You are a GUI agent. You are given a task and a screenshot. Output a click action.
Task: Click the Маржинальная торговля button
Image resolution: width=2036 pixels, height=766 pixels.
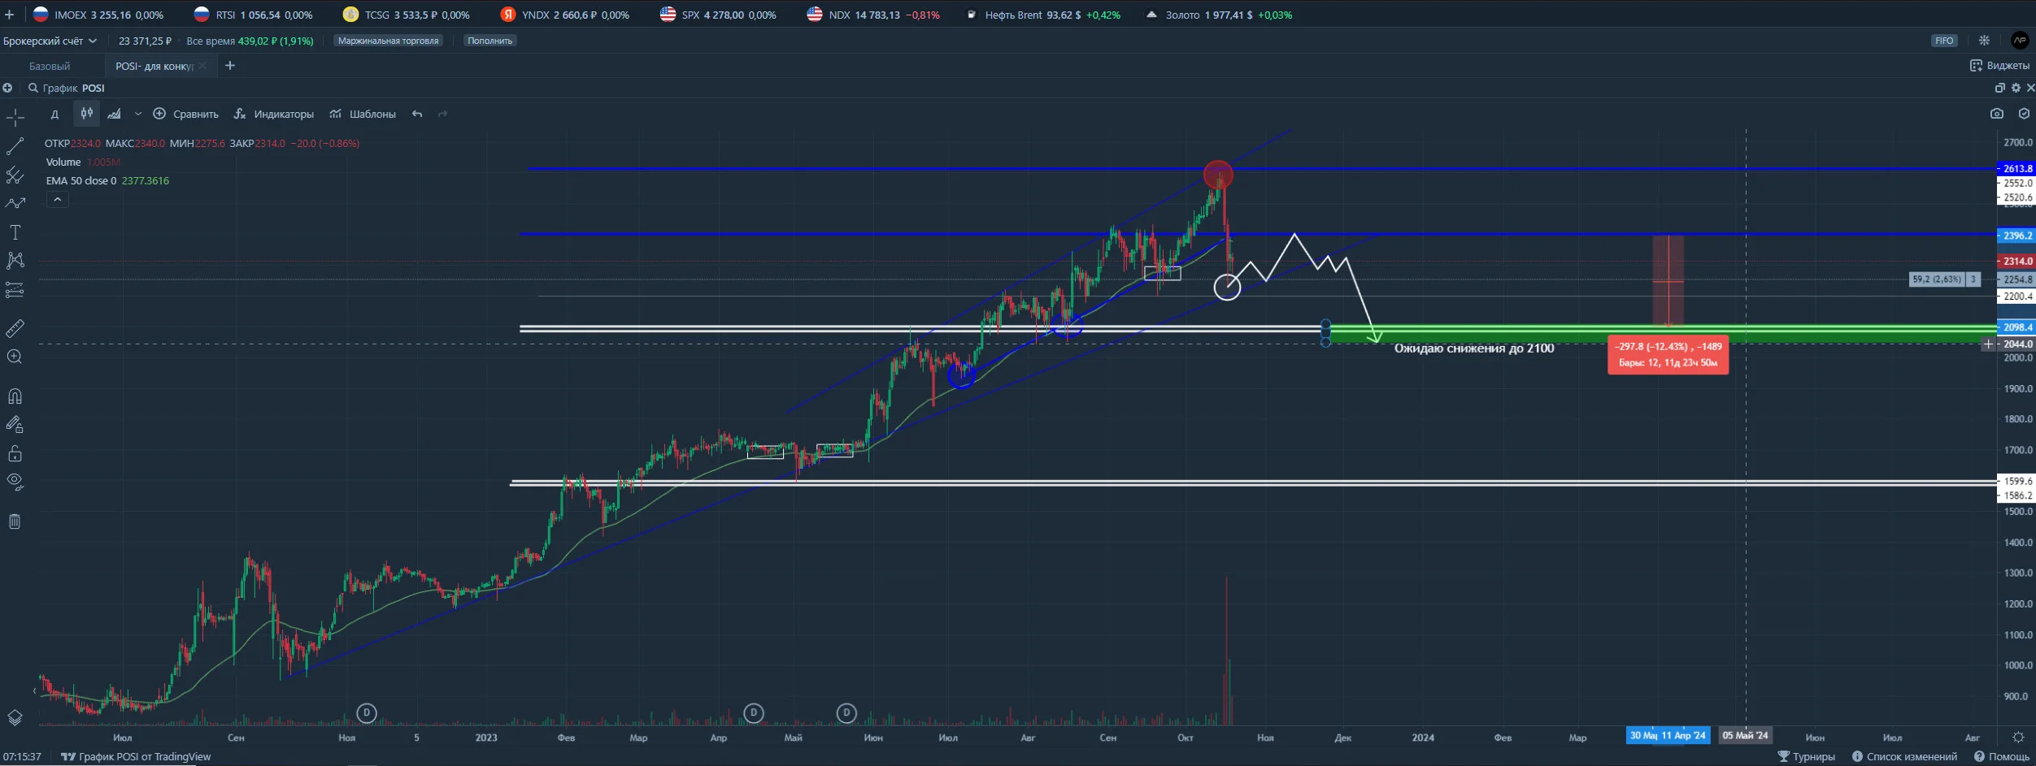[388, 41]
